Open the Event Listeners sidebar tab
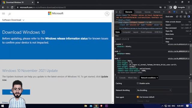 [x=146, y=32]
